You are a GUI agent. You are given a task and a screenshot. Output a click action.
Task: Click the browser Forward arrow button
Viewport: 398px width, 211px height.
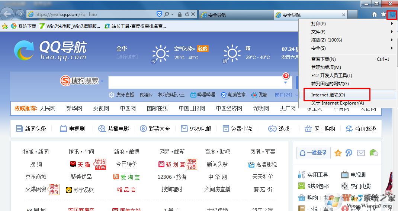click(20, 14)
